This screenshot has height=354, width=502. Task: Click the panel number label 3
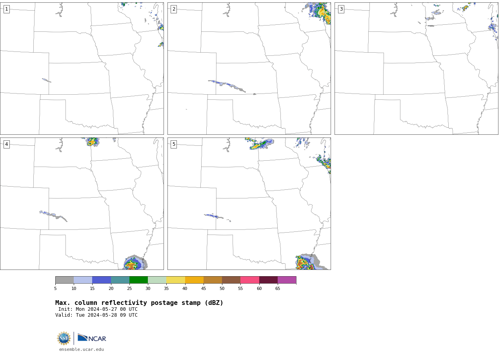tap(341, 9)
